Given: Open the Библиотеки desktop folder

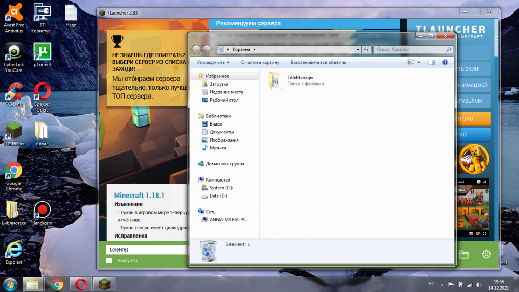Looking at the screenshot, I should tap(13, 213).
